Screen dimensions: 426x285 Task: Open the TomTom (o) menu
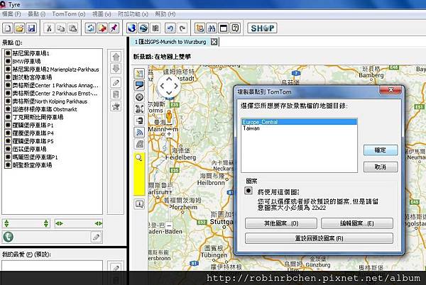click(x=68, y=14)
